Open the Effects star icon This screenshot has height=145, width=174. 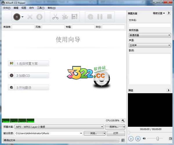click(65, 17)
